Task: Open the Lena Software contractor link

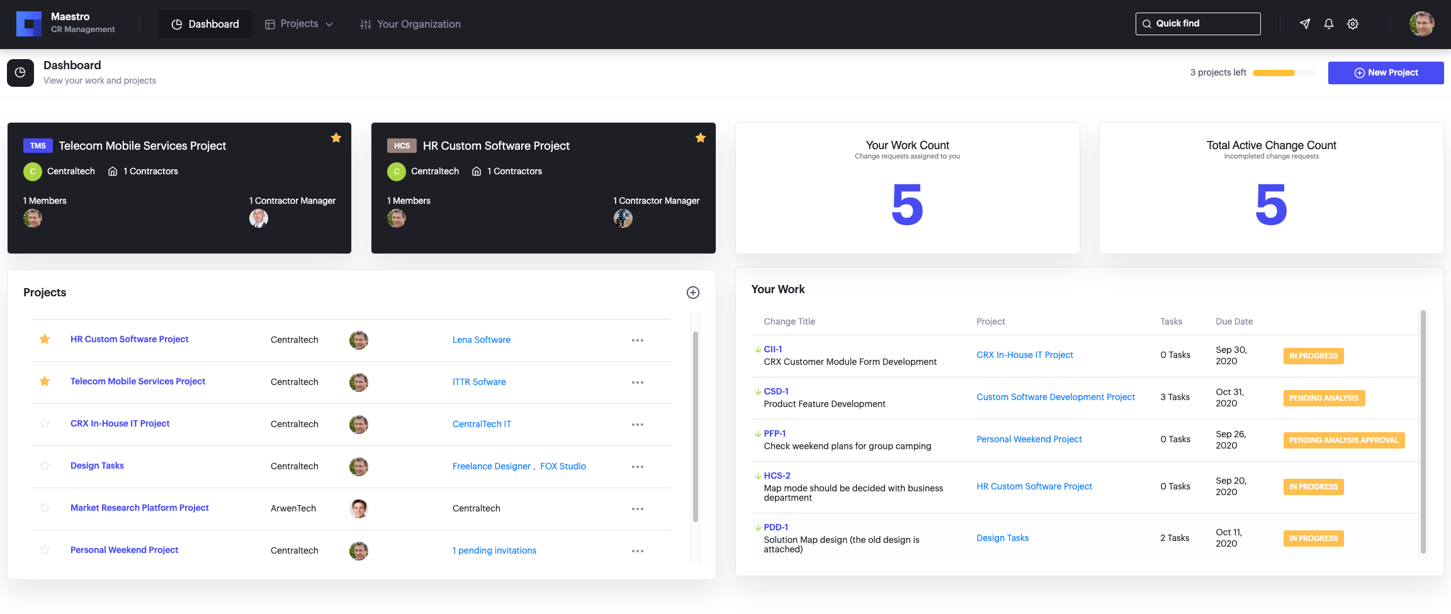Action: tap(482, 340)
